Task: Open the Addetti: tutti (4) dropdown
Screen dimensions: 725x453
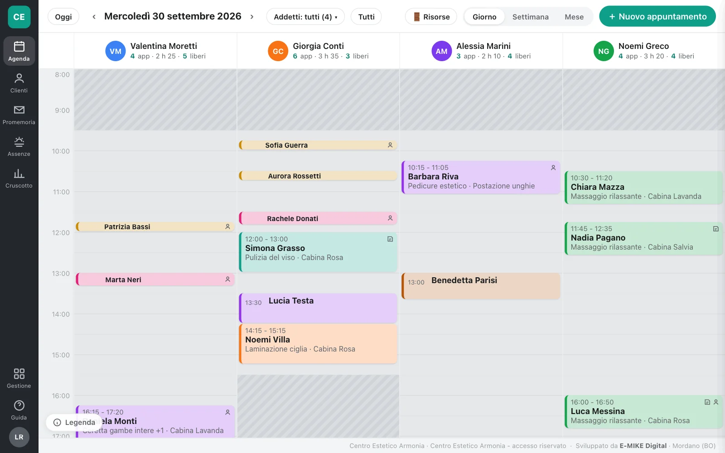Action: pos(305,17)
